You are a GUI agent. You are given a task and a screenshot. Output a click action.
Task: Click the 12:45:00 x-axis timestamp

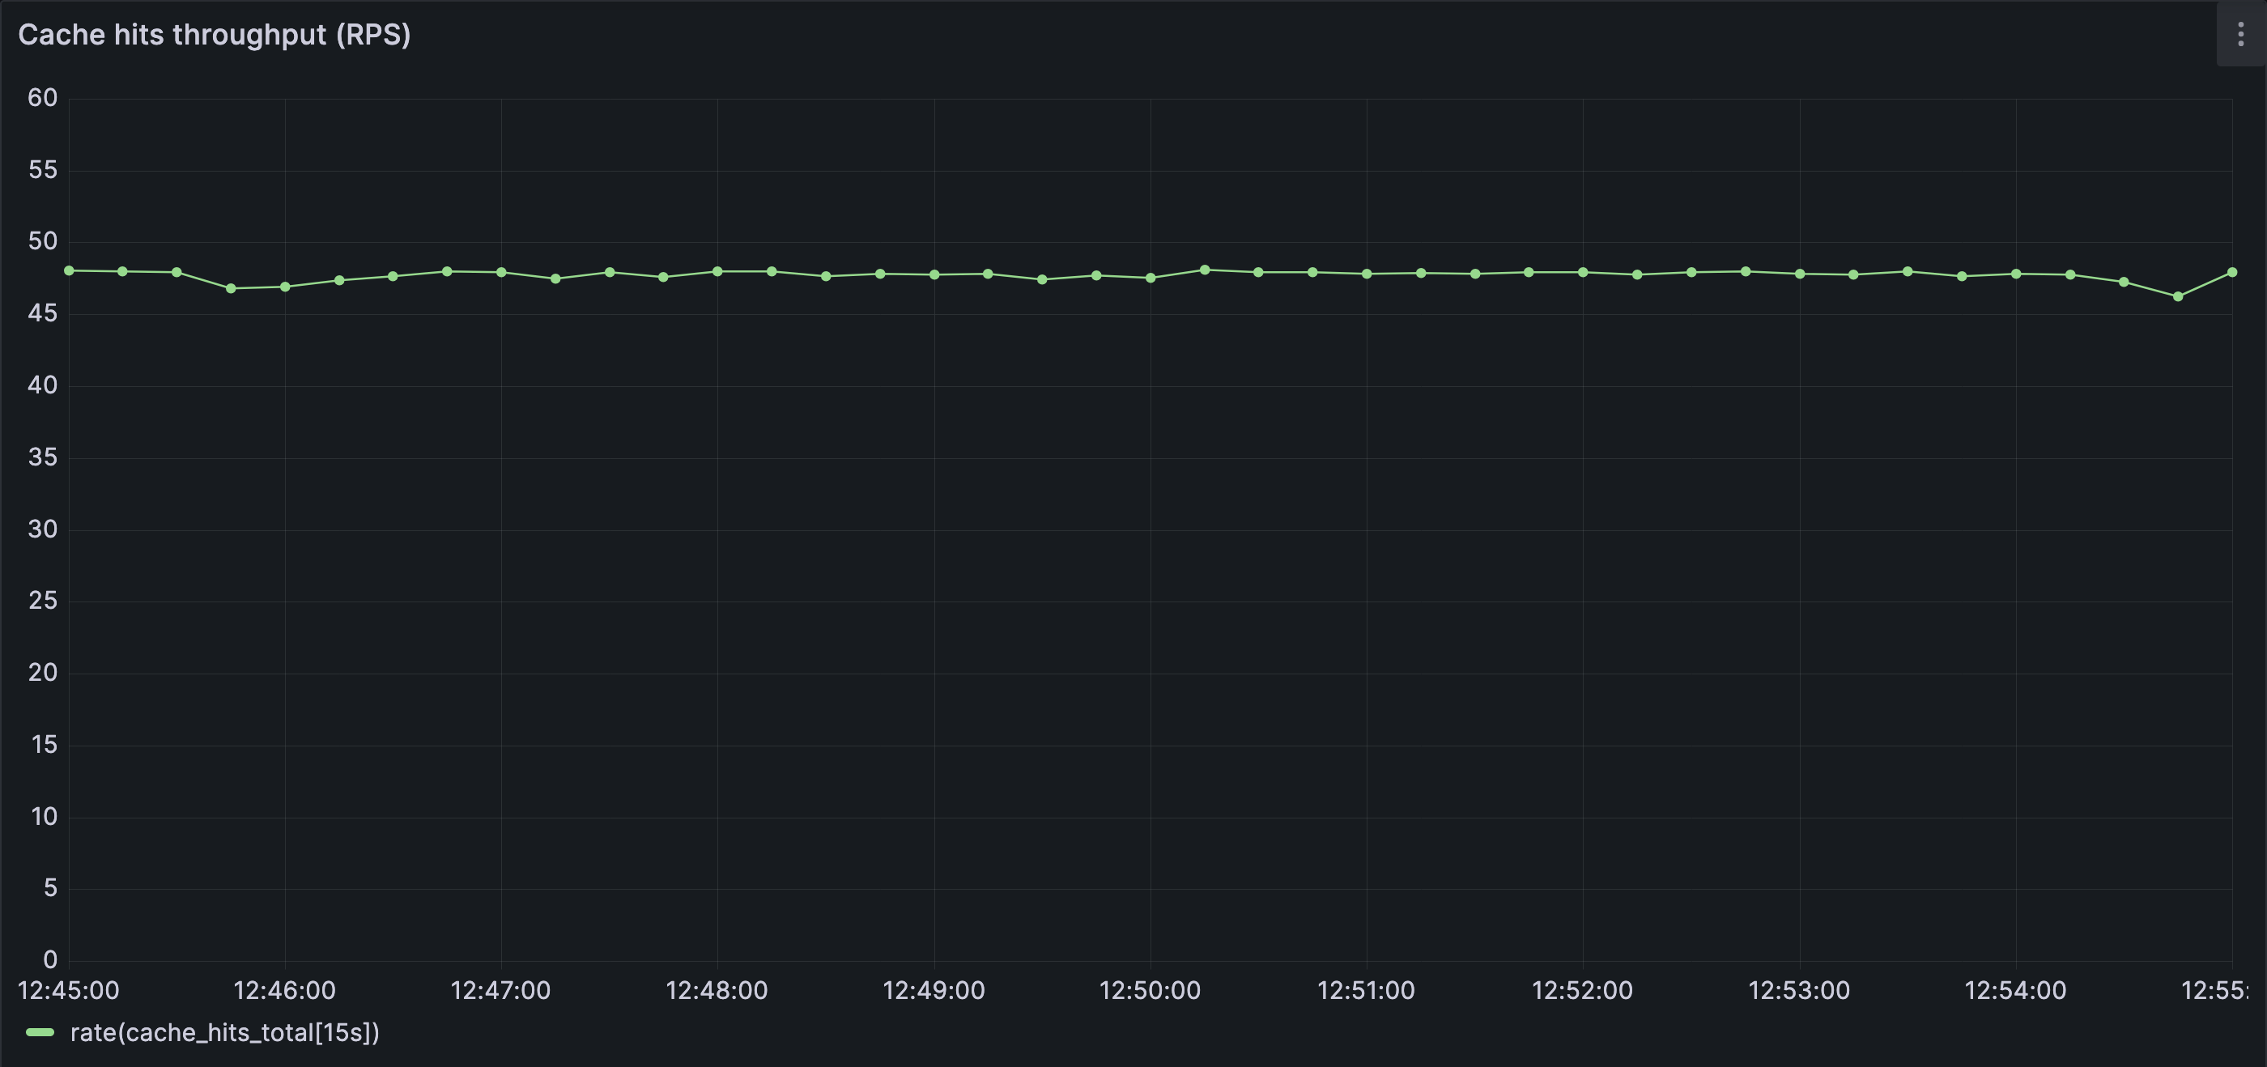coord(70,990)
